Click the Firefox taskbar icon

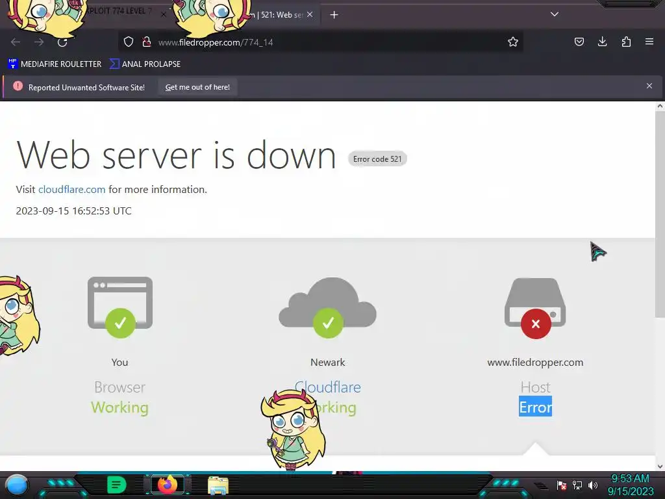pos(168,485)
